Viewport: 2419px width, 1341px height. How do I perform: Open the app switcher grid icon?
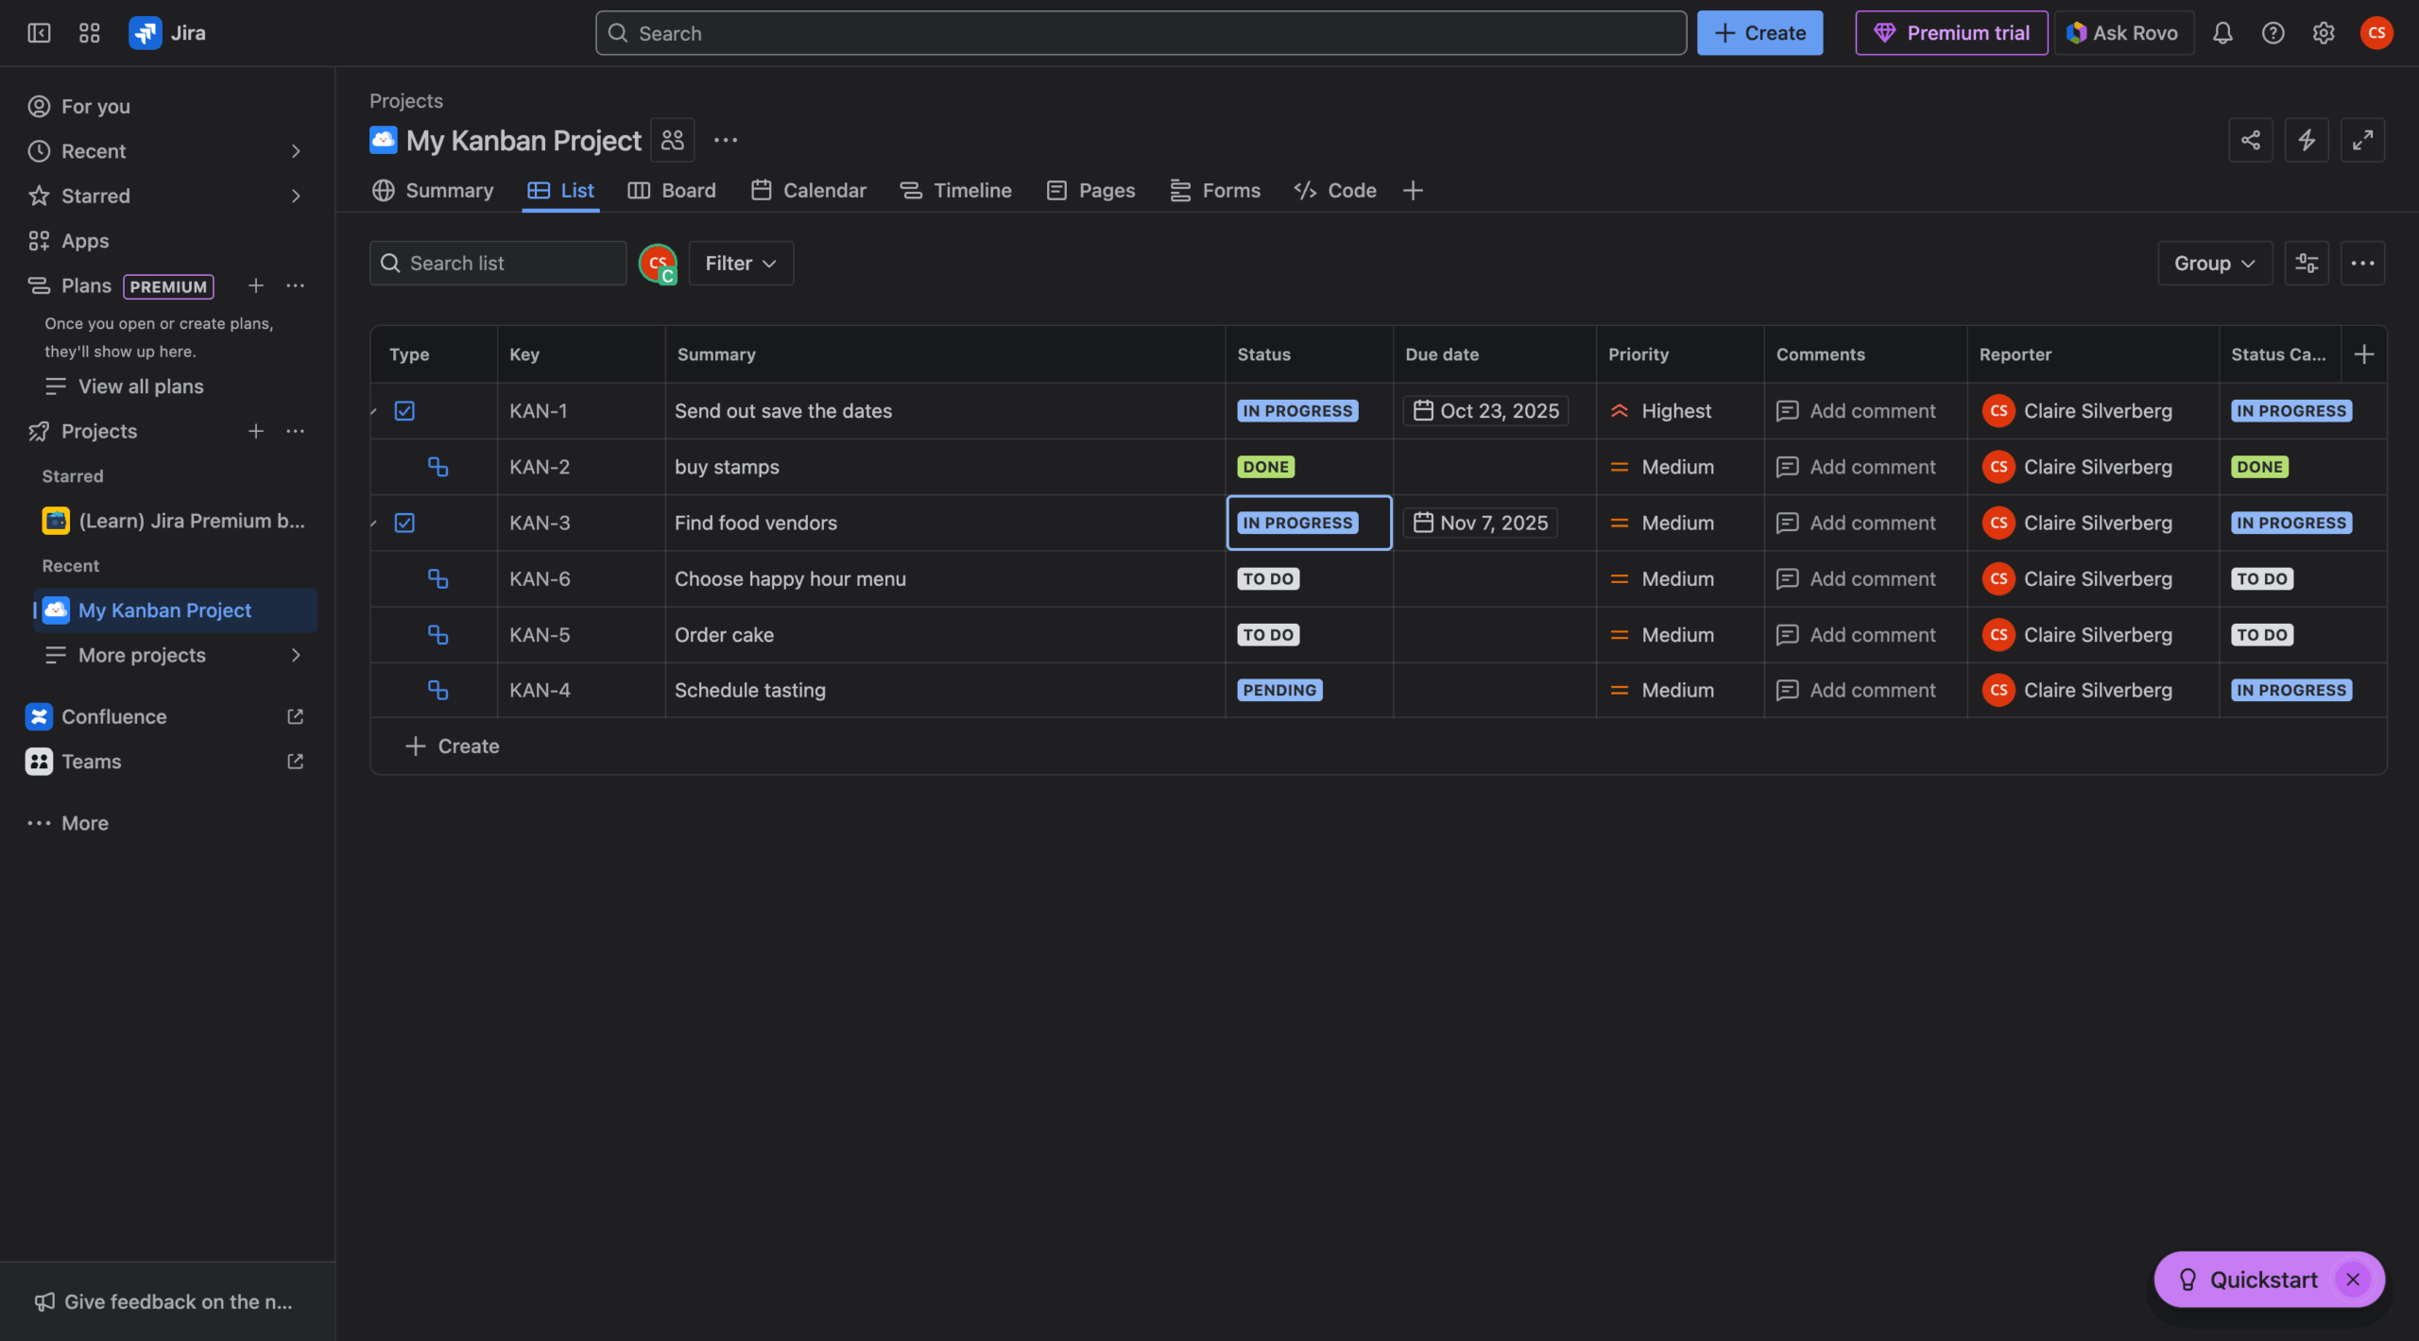[x=90, y=32]
